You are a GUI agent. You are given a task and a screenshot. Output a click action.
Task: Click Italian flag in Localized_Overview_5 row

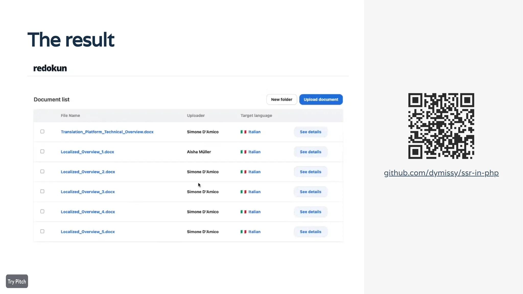(243, 232)
